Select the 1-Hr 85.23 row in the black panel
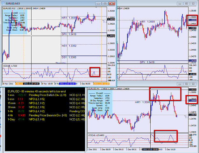Viewport: 199px width, 153px height. coord(46,111)
